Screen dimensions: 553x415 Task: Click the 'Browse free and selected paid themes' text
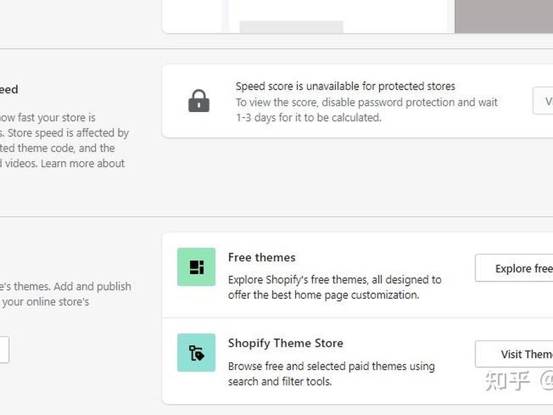[x=331, y=373]
